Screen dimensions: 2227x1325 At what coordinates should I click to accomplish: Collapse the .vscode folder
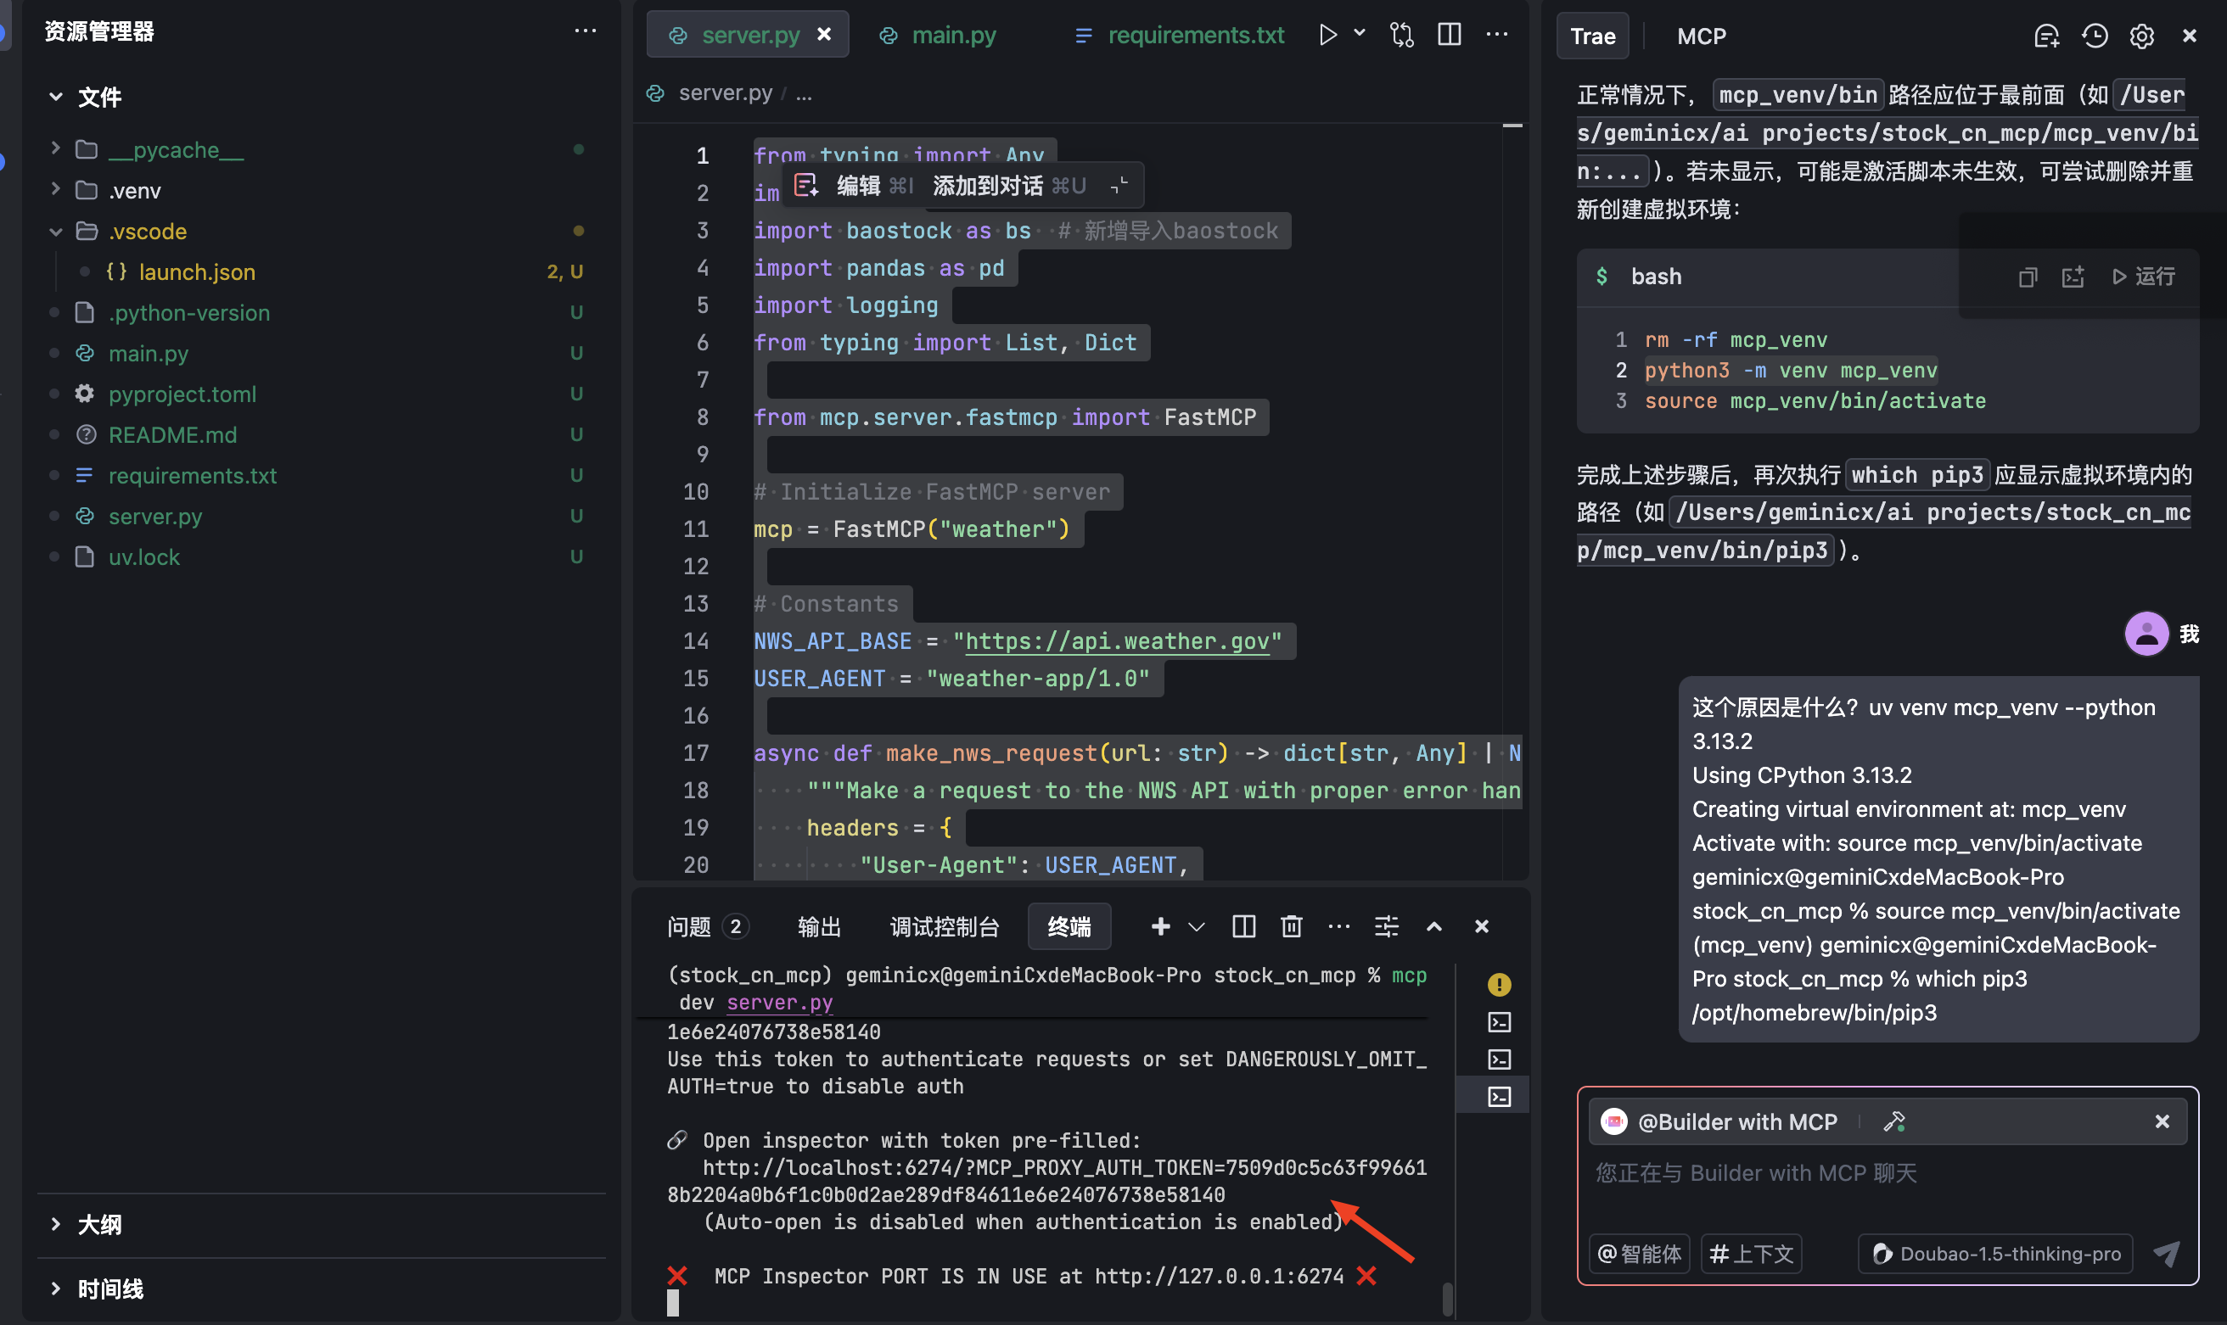(56, 232)
